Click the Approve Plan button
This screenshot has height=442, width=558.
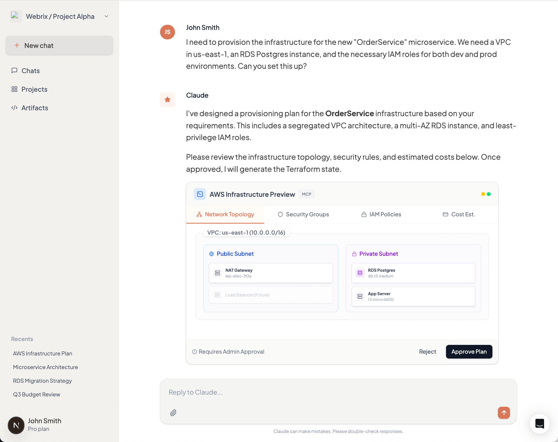(469, 352)
